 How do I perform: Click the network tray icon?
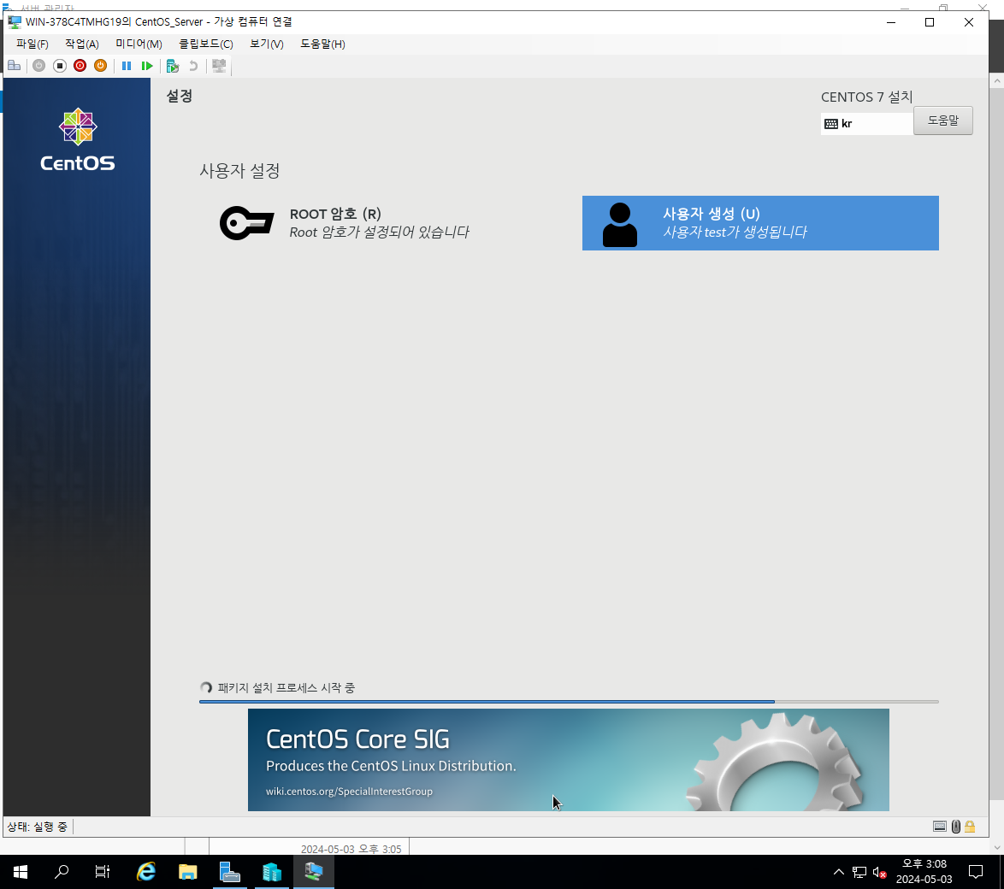[x=859, y=872]
